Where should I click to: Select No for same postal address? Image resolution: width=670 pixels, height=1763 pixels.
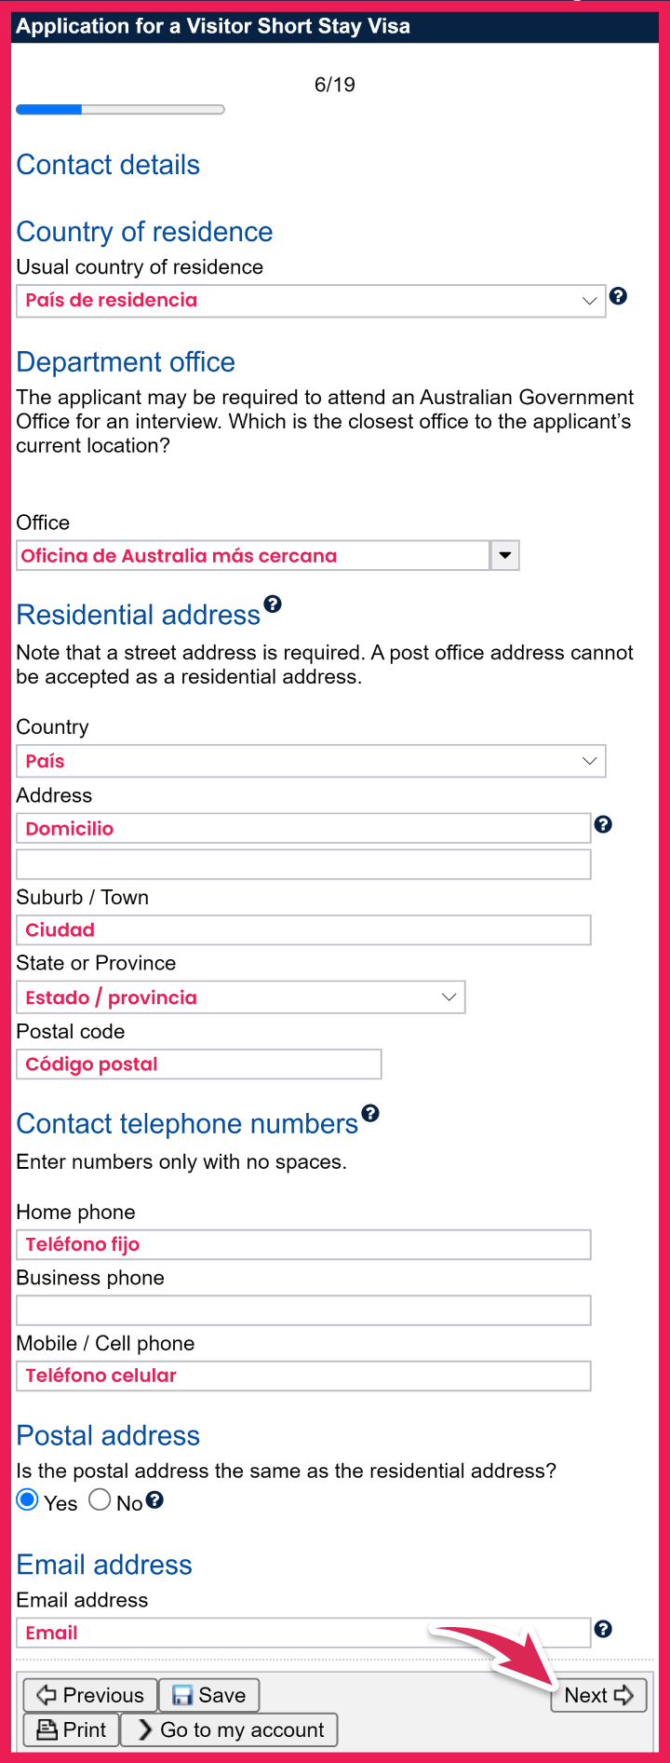coord(100,1500)
